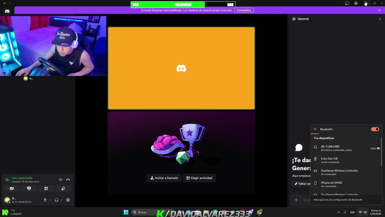Open the Discord home icon
The width and height of the screenshot is (385, 217).
coord(7,11)
